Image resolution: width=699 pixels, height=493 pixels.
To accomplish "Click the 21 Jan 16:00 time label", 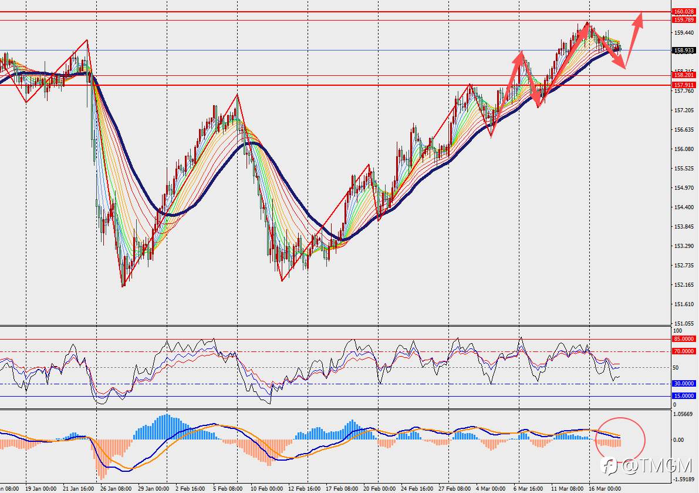I will point(79,488).
